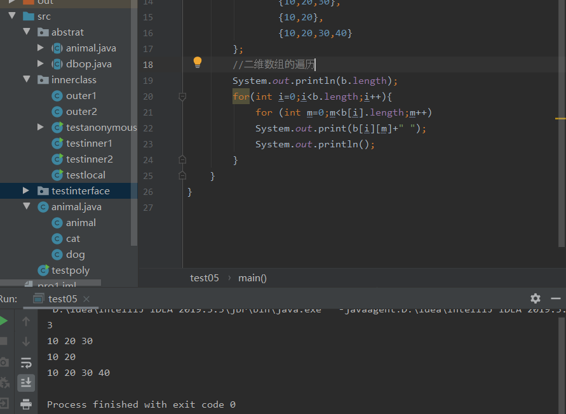The image size is (566, 414).
Task: Click the Chinese comment line
Action: [x=274, y=65]
